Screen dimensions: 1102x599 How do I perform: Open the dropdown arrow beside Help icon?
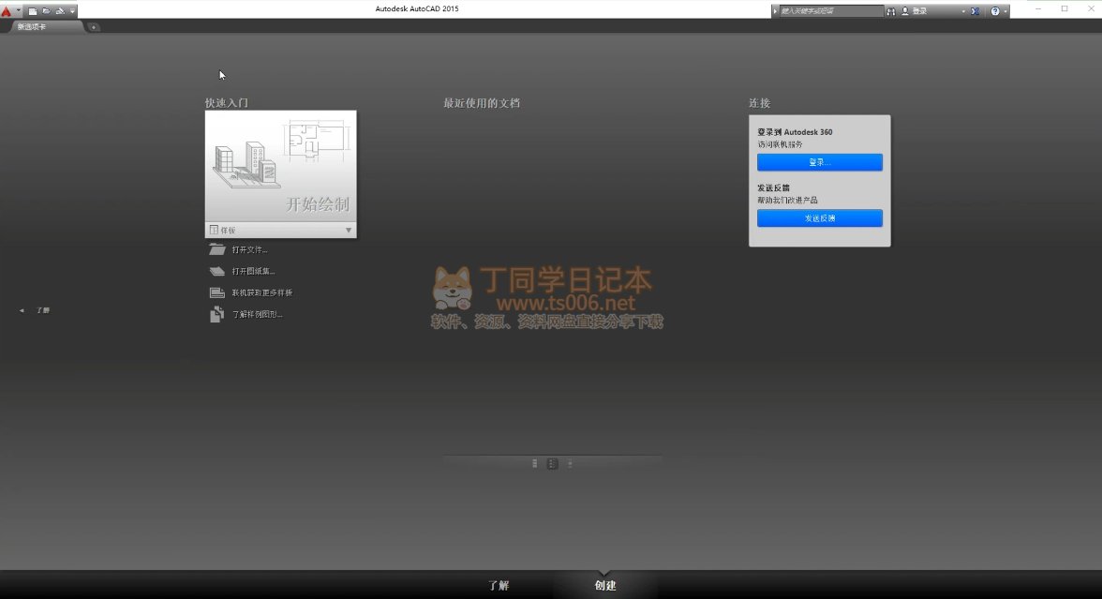point(1005,11)
